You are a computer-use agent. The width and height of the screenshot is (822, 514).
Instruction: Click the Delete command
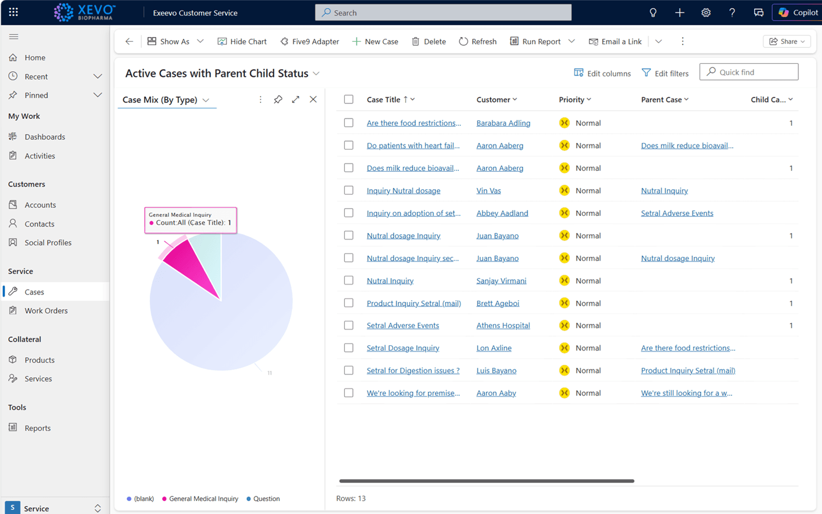point(429,42)
